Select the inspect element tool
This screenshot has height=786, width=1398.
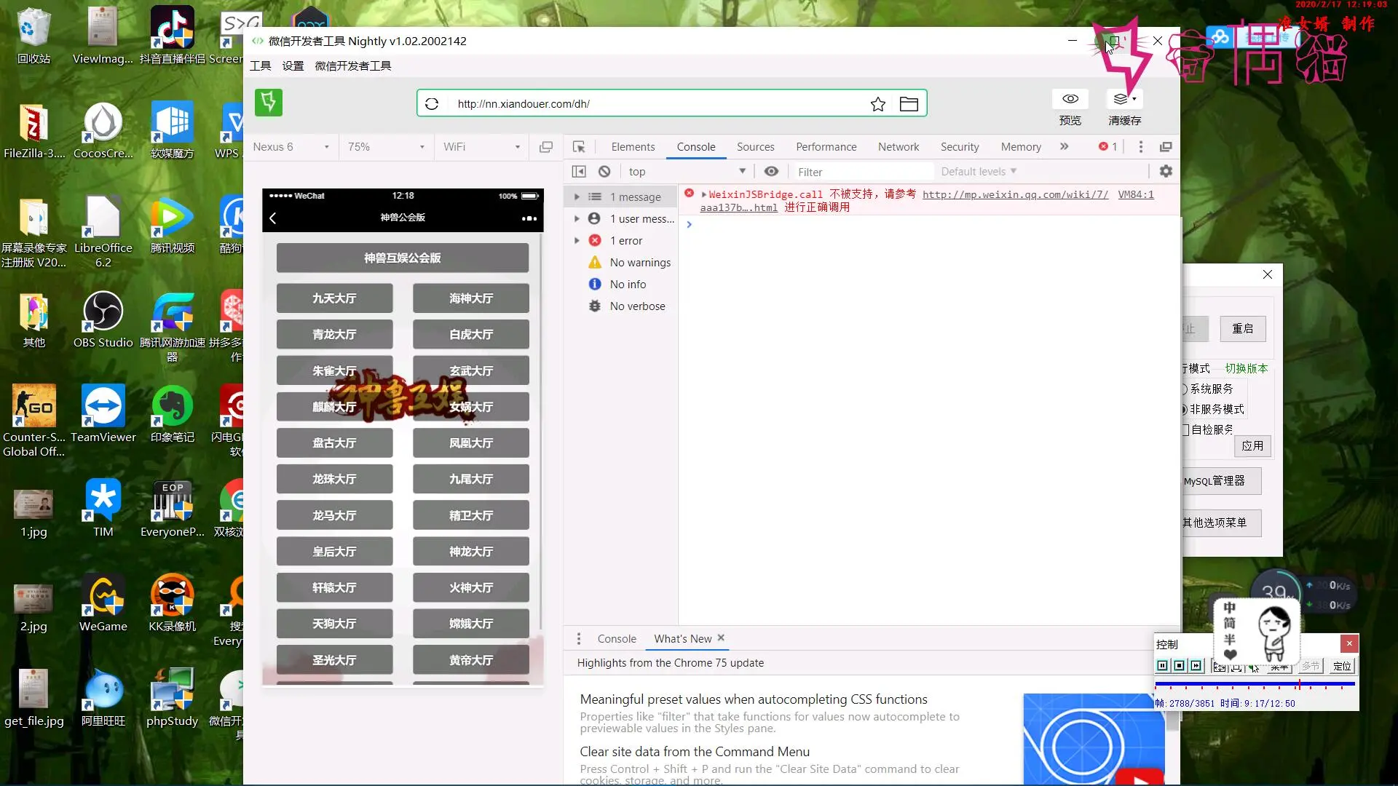coord(579,147)
